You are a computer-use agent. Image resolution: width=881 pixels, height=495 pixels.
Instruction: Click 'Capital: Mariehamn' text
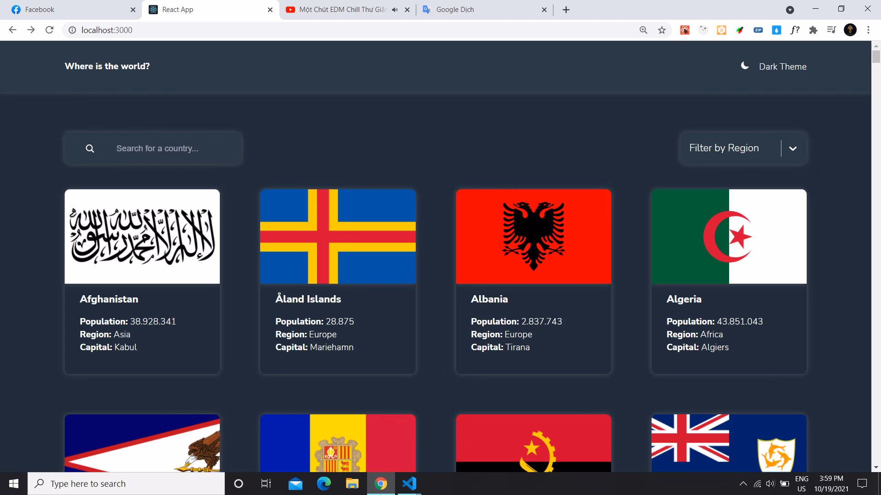(314, 347)
